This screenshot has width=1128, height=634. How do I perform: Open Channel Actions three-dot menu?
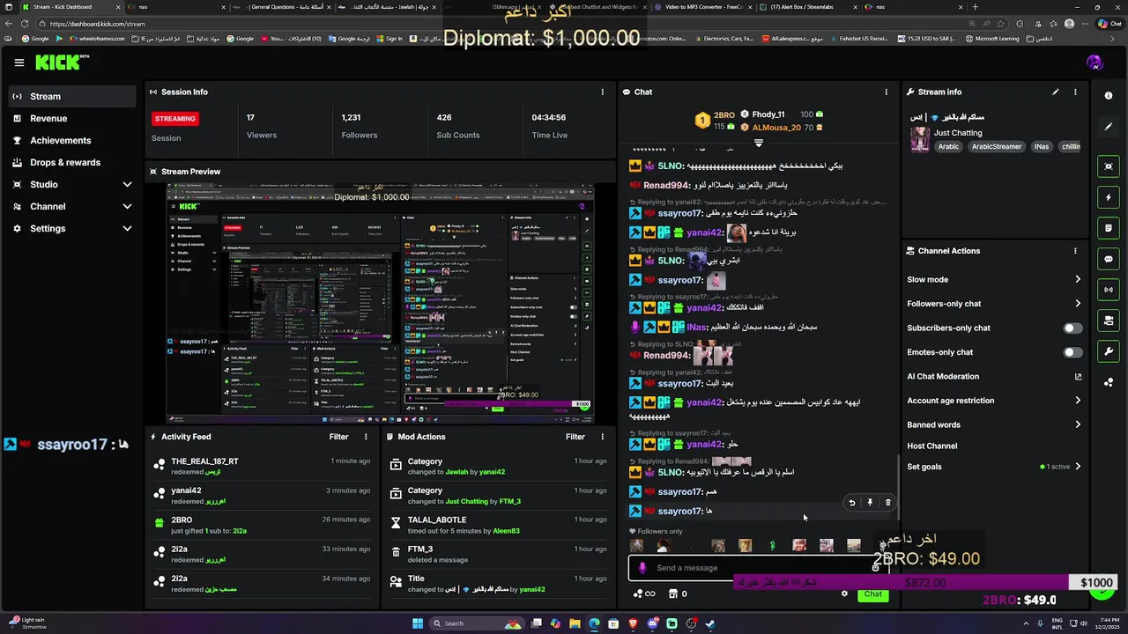click(1075, 251)
